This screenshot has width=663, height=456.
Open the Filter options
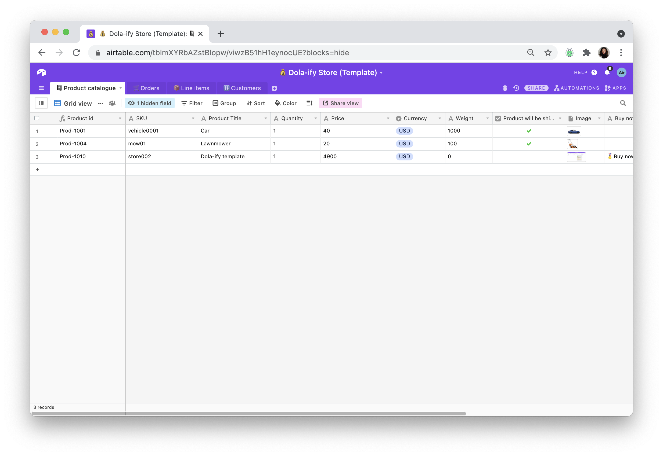pyautogui.click(x=192, y=103)
